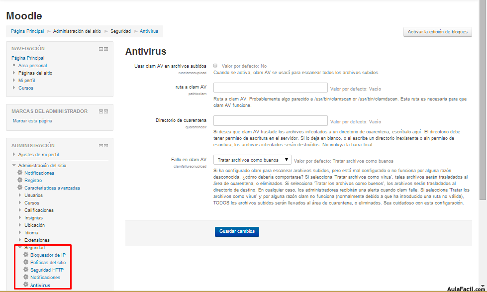The image size is (487, 292).
Task: Click gear icon beside Características avanzadas
Action: click(20, 188)
